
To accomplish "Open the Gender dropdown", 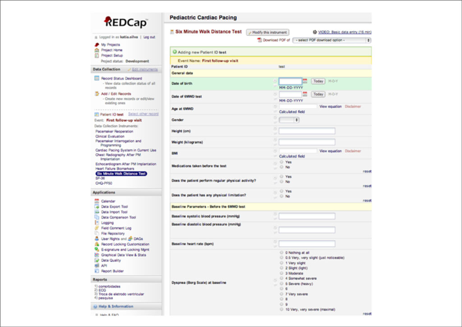I will tap(289, 120).
